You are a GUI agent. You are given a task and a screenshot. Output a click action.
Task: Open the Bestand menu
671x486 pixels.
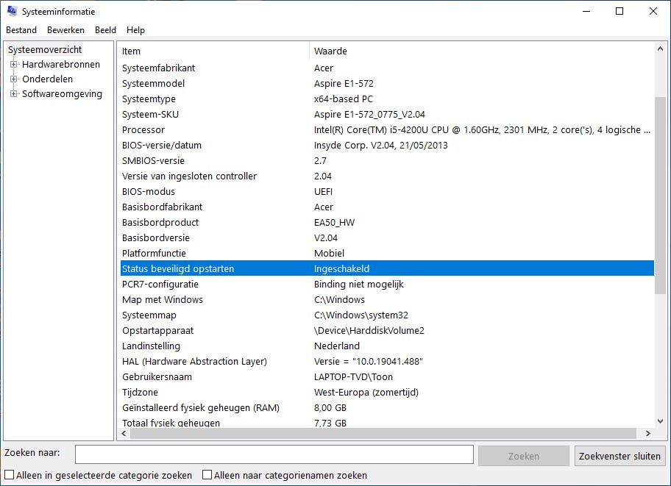(21, 30)
